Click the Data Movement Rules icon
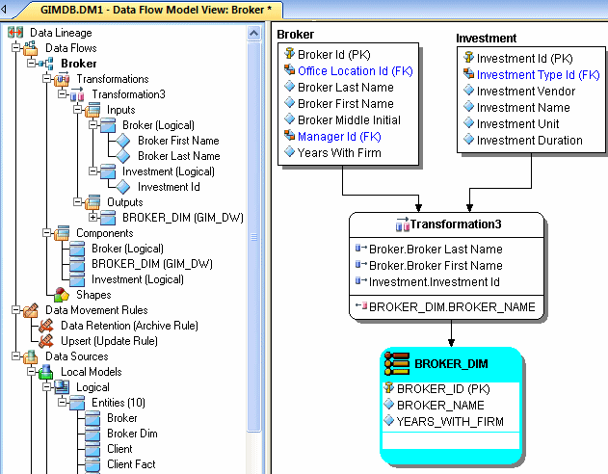Image resolution: width=608 pixels, height=474 pixels. click(x=31, y=310)
